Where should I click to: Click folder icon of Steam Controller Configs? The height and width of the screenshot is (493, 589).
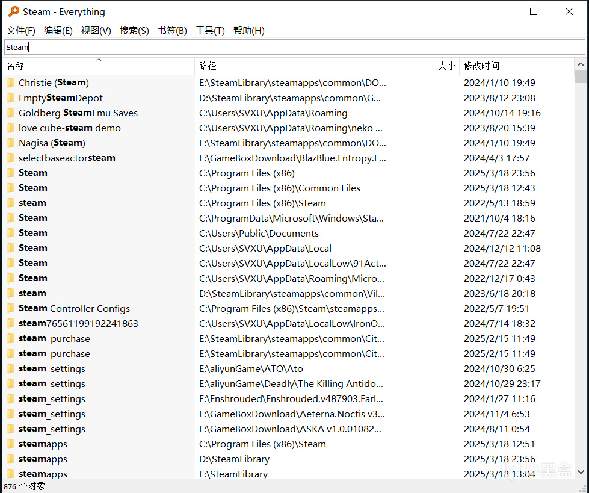coord(11,308)
